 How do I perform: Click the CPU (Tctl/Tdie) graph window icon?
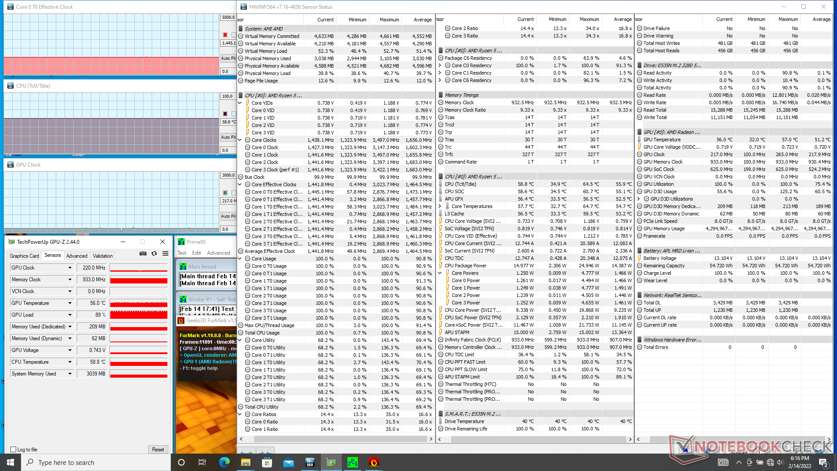[x=10, y=86]
